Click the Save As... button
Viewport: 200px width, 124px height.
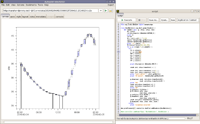[x=153, y=20]
